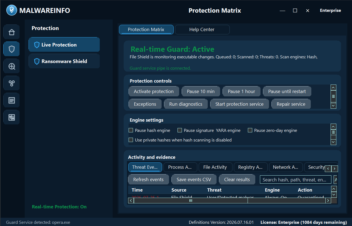Open the Exceptions button
Screen dimensions: 352x226
(145, 104)
